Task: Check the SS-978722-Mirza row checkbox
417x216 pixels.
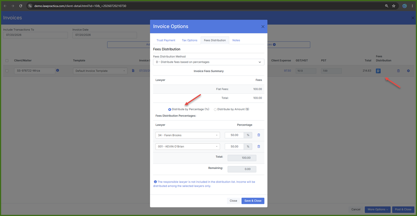Action: pos(7,71)
